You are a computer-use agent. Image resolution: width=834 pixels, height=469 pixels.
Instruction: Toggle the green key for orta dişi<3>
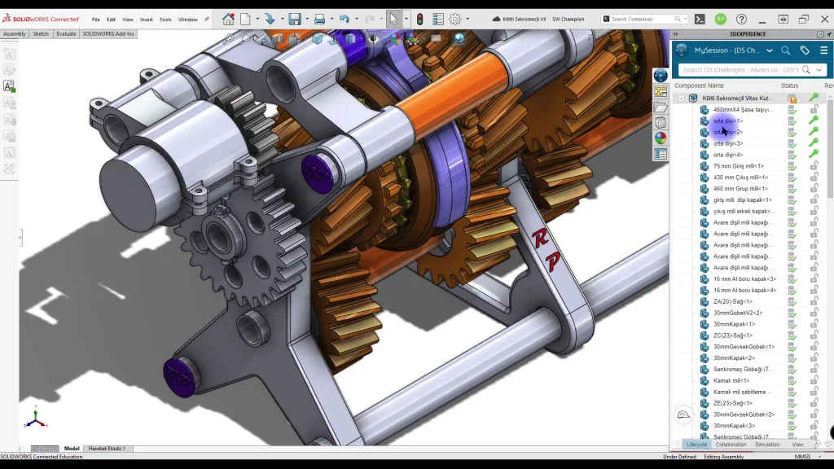pyautogui.click(x=813, y=143)
